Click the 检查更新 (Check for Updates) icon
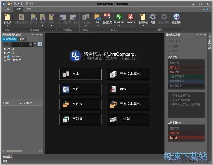The width and height of the screenshot is (213, 165). [x=176, y=17]
